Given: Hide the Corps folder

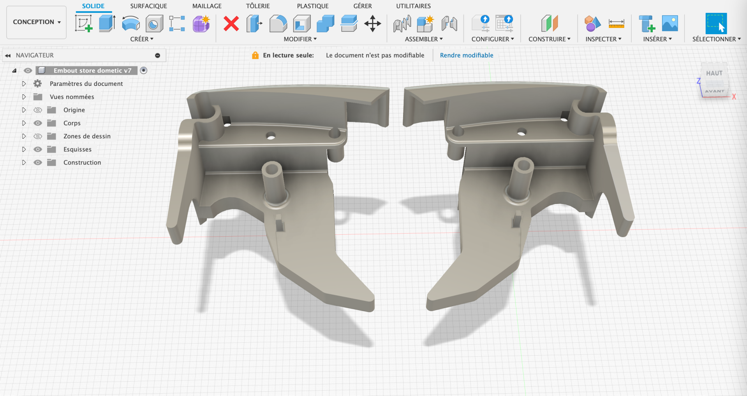Looking at the screenshot, I should click(38, 123).
